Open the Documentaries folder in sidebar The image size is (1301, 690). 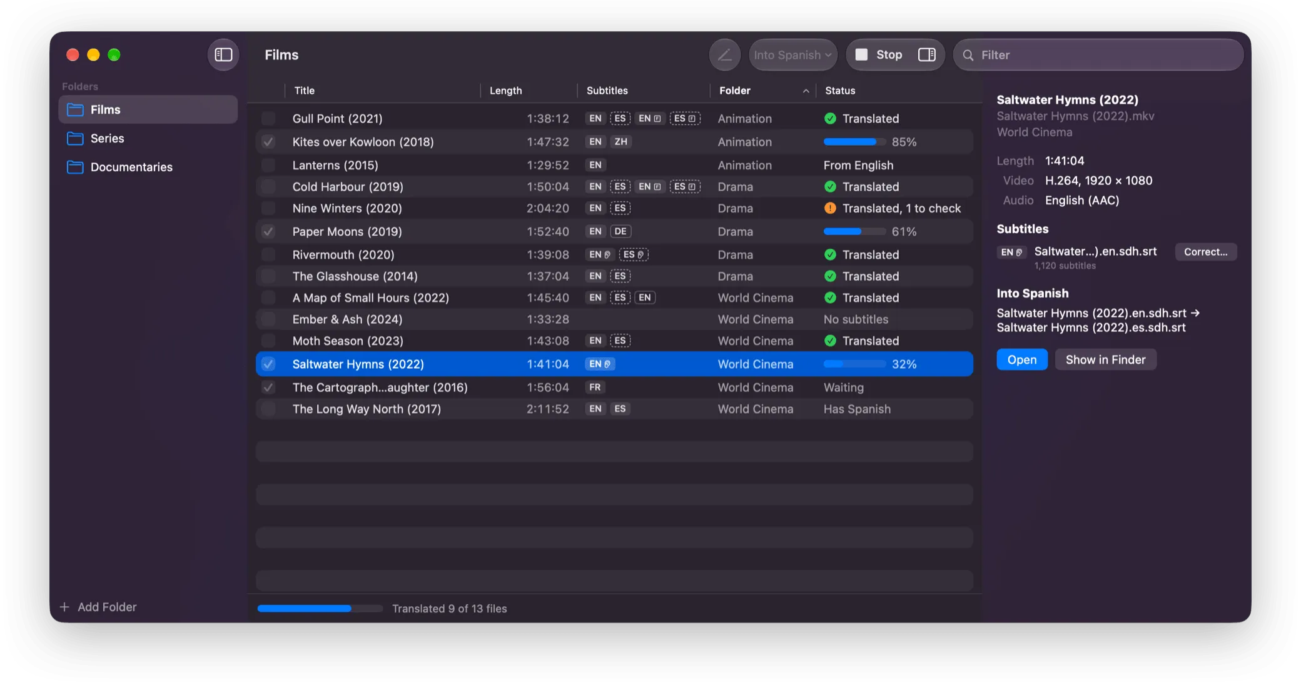tap(148, 167)
